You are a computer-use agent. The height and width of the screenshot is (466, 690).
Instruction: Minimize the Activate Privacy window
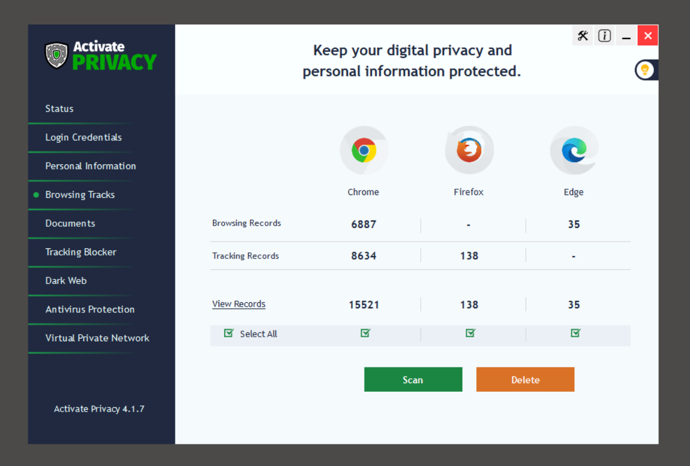pos(626,36)
